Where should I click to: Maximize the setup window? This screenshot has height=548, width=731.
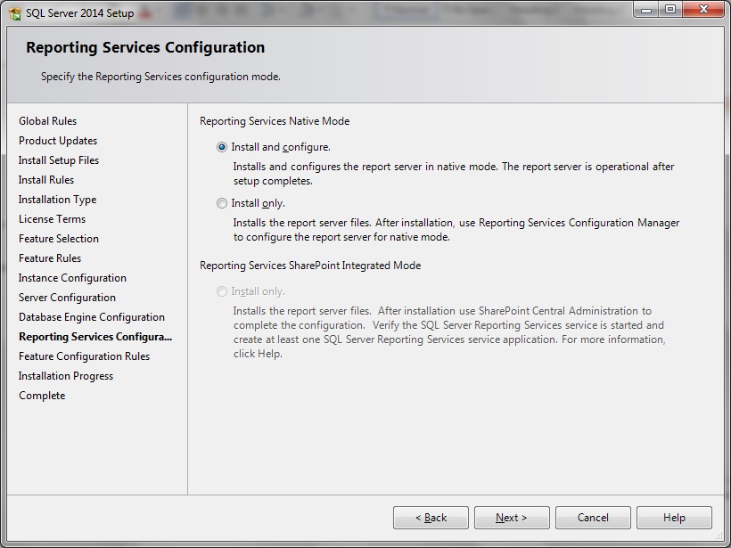[669, 9]
